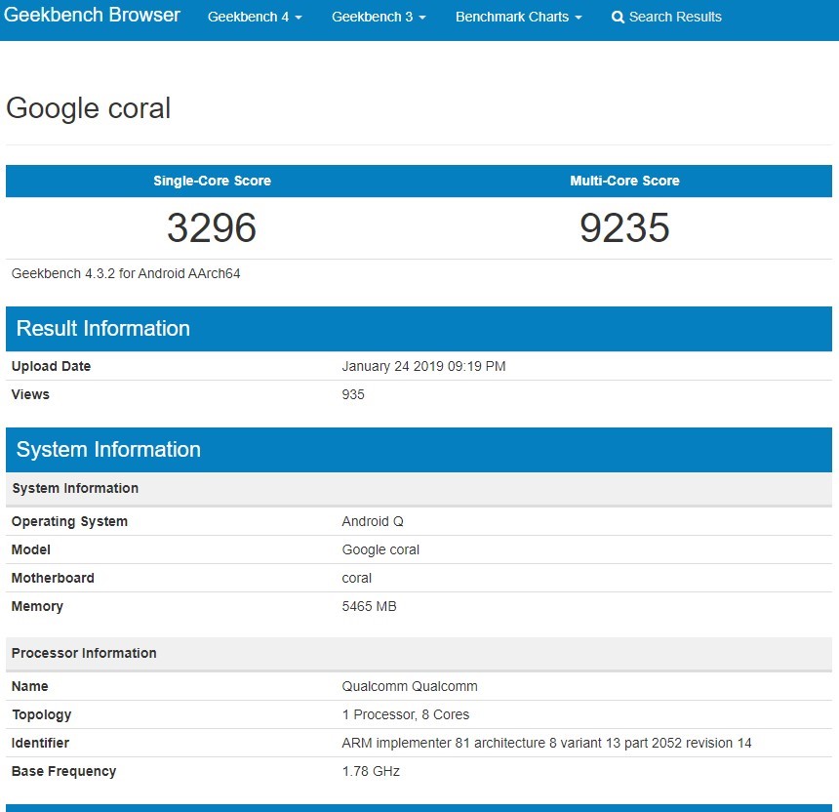This screenshot has width=839, height=812.
Task: Click the Multi-Core Score header
Action: 624,181
